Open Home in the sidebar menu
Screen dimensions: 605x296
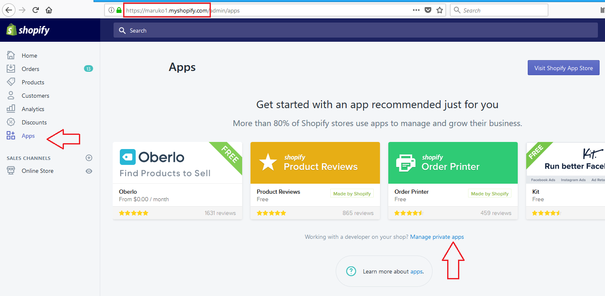click(29, 56)
